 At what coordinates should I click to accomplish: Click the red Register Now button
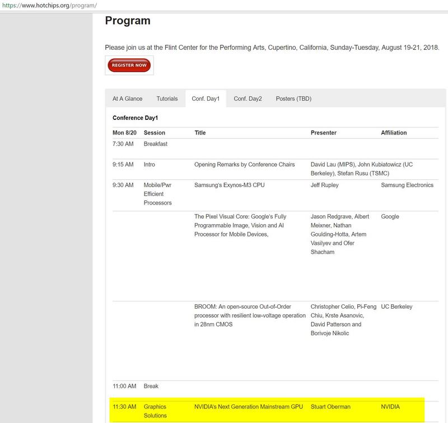[x=129, y=65]
